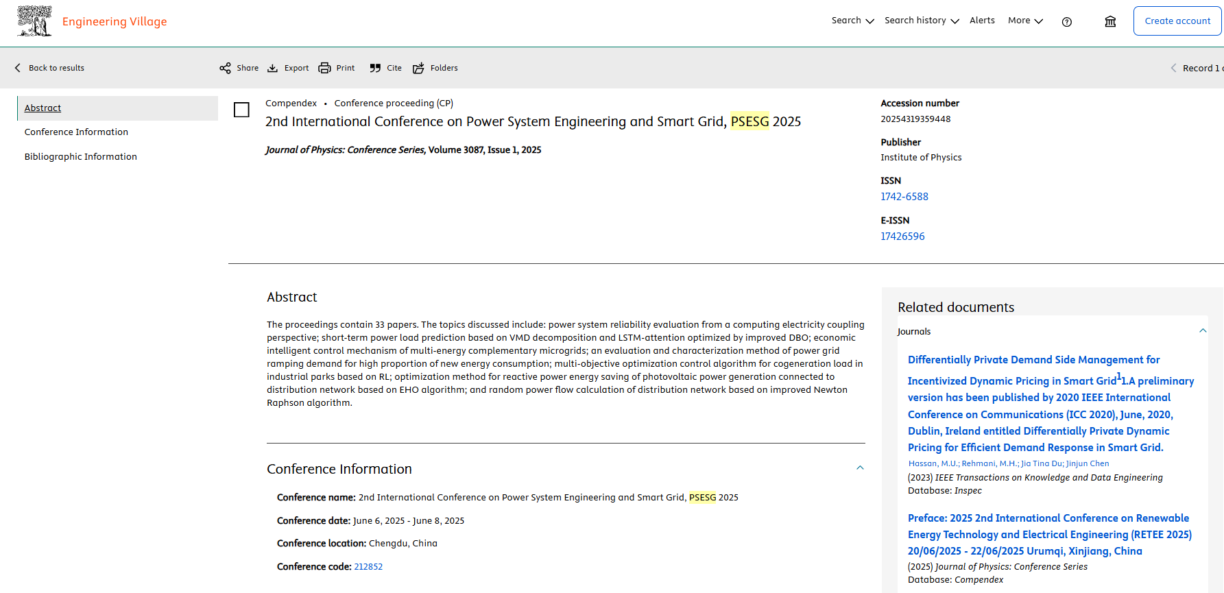Open ISSN 1742-6588 link

(904, 197)
